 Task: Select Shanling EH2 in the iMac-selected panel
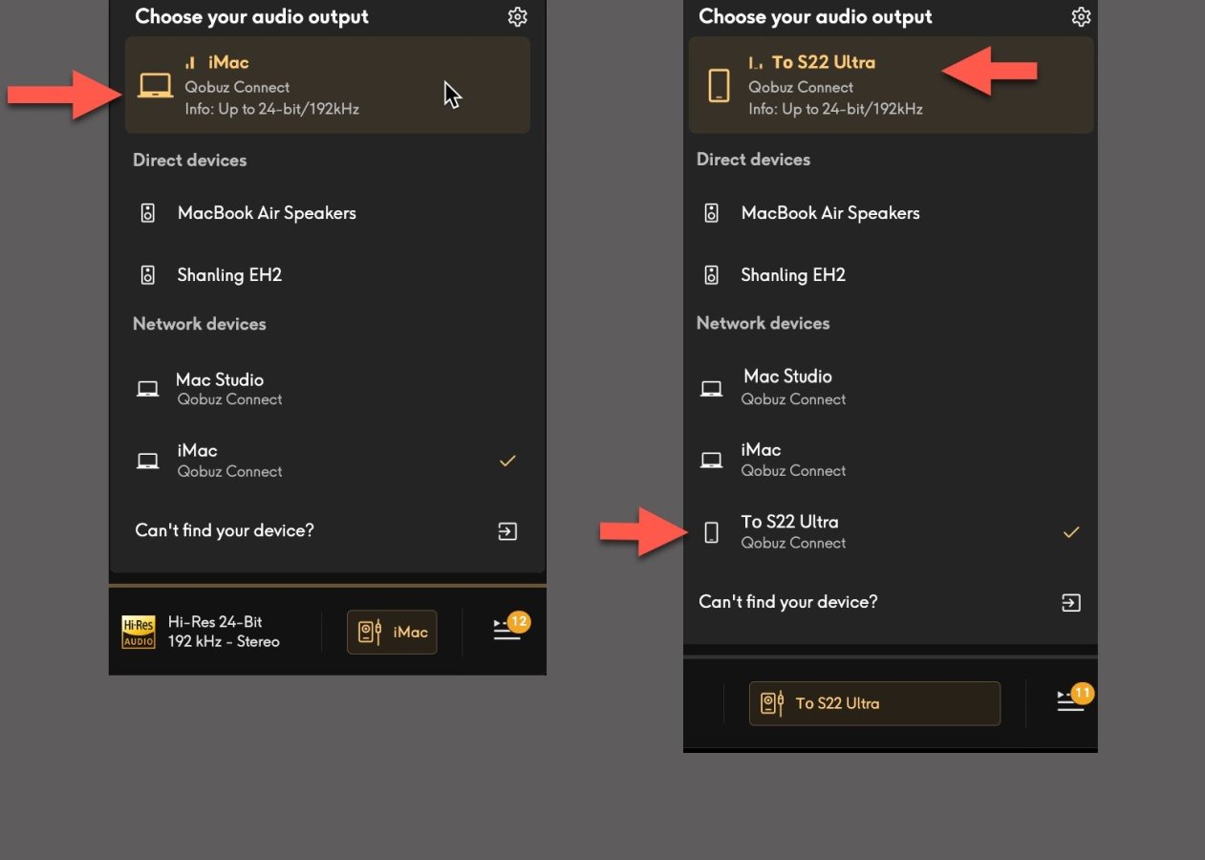[x=229, y=275]
